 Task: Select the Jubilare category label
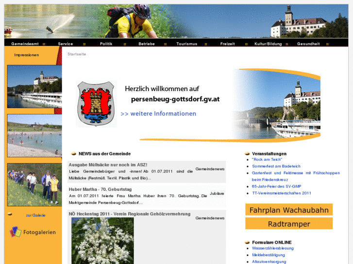tap(217, 193)
